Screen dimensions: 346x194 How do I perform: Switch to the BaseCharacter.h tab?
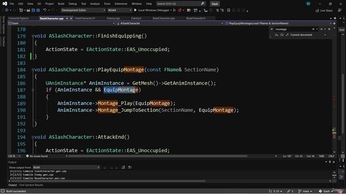(x=196, y=18)
